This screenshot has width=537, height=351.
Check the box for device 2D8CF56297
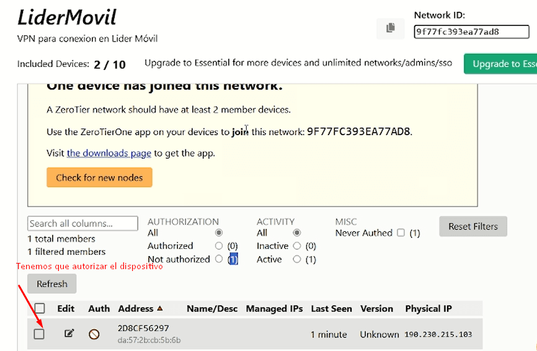40,334
